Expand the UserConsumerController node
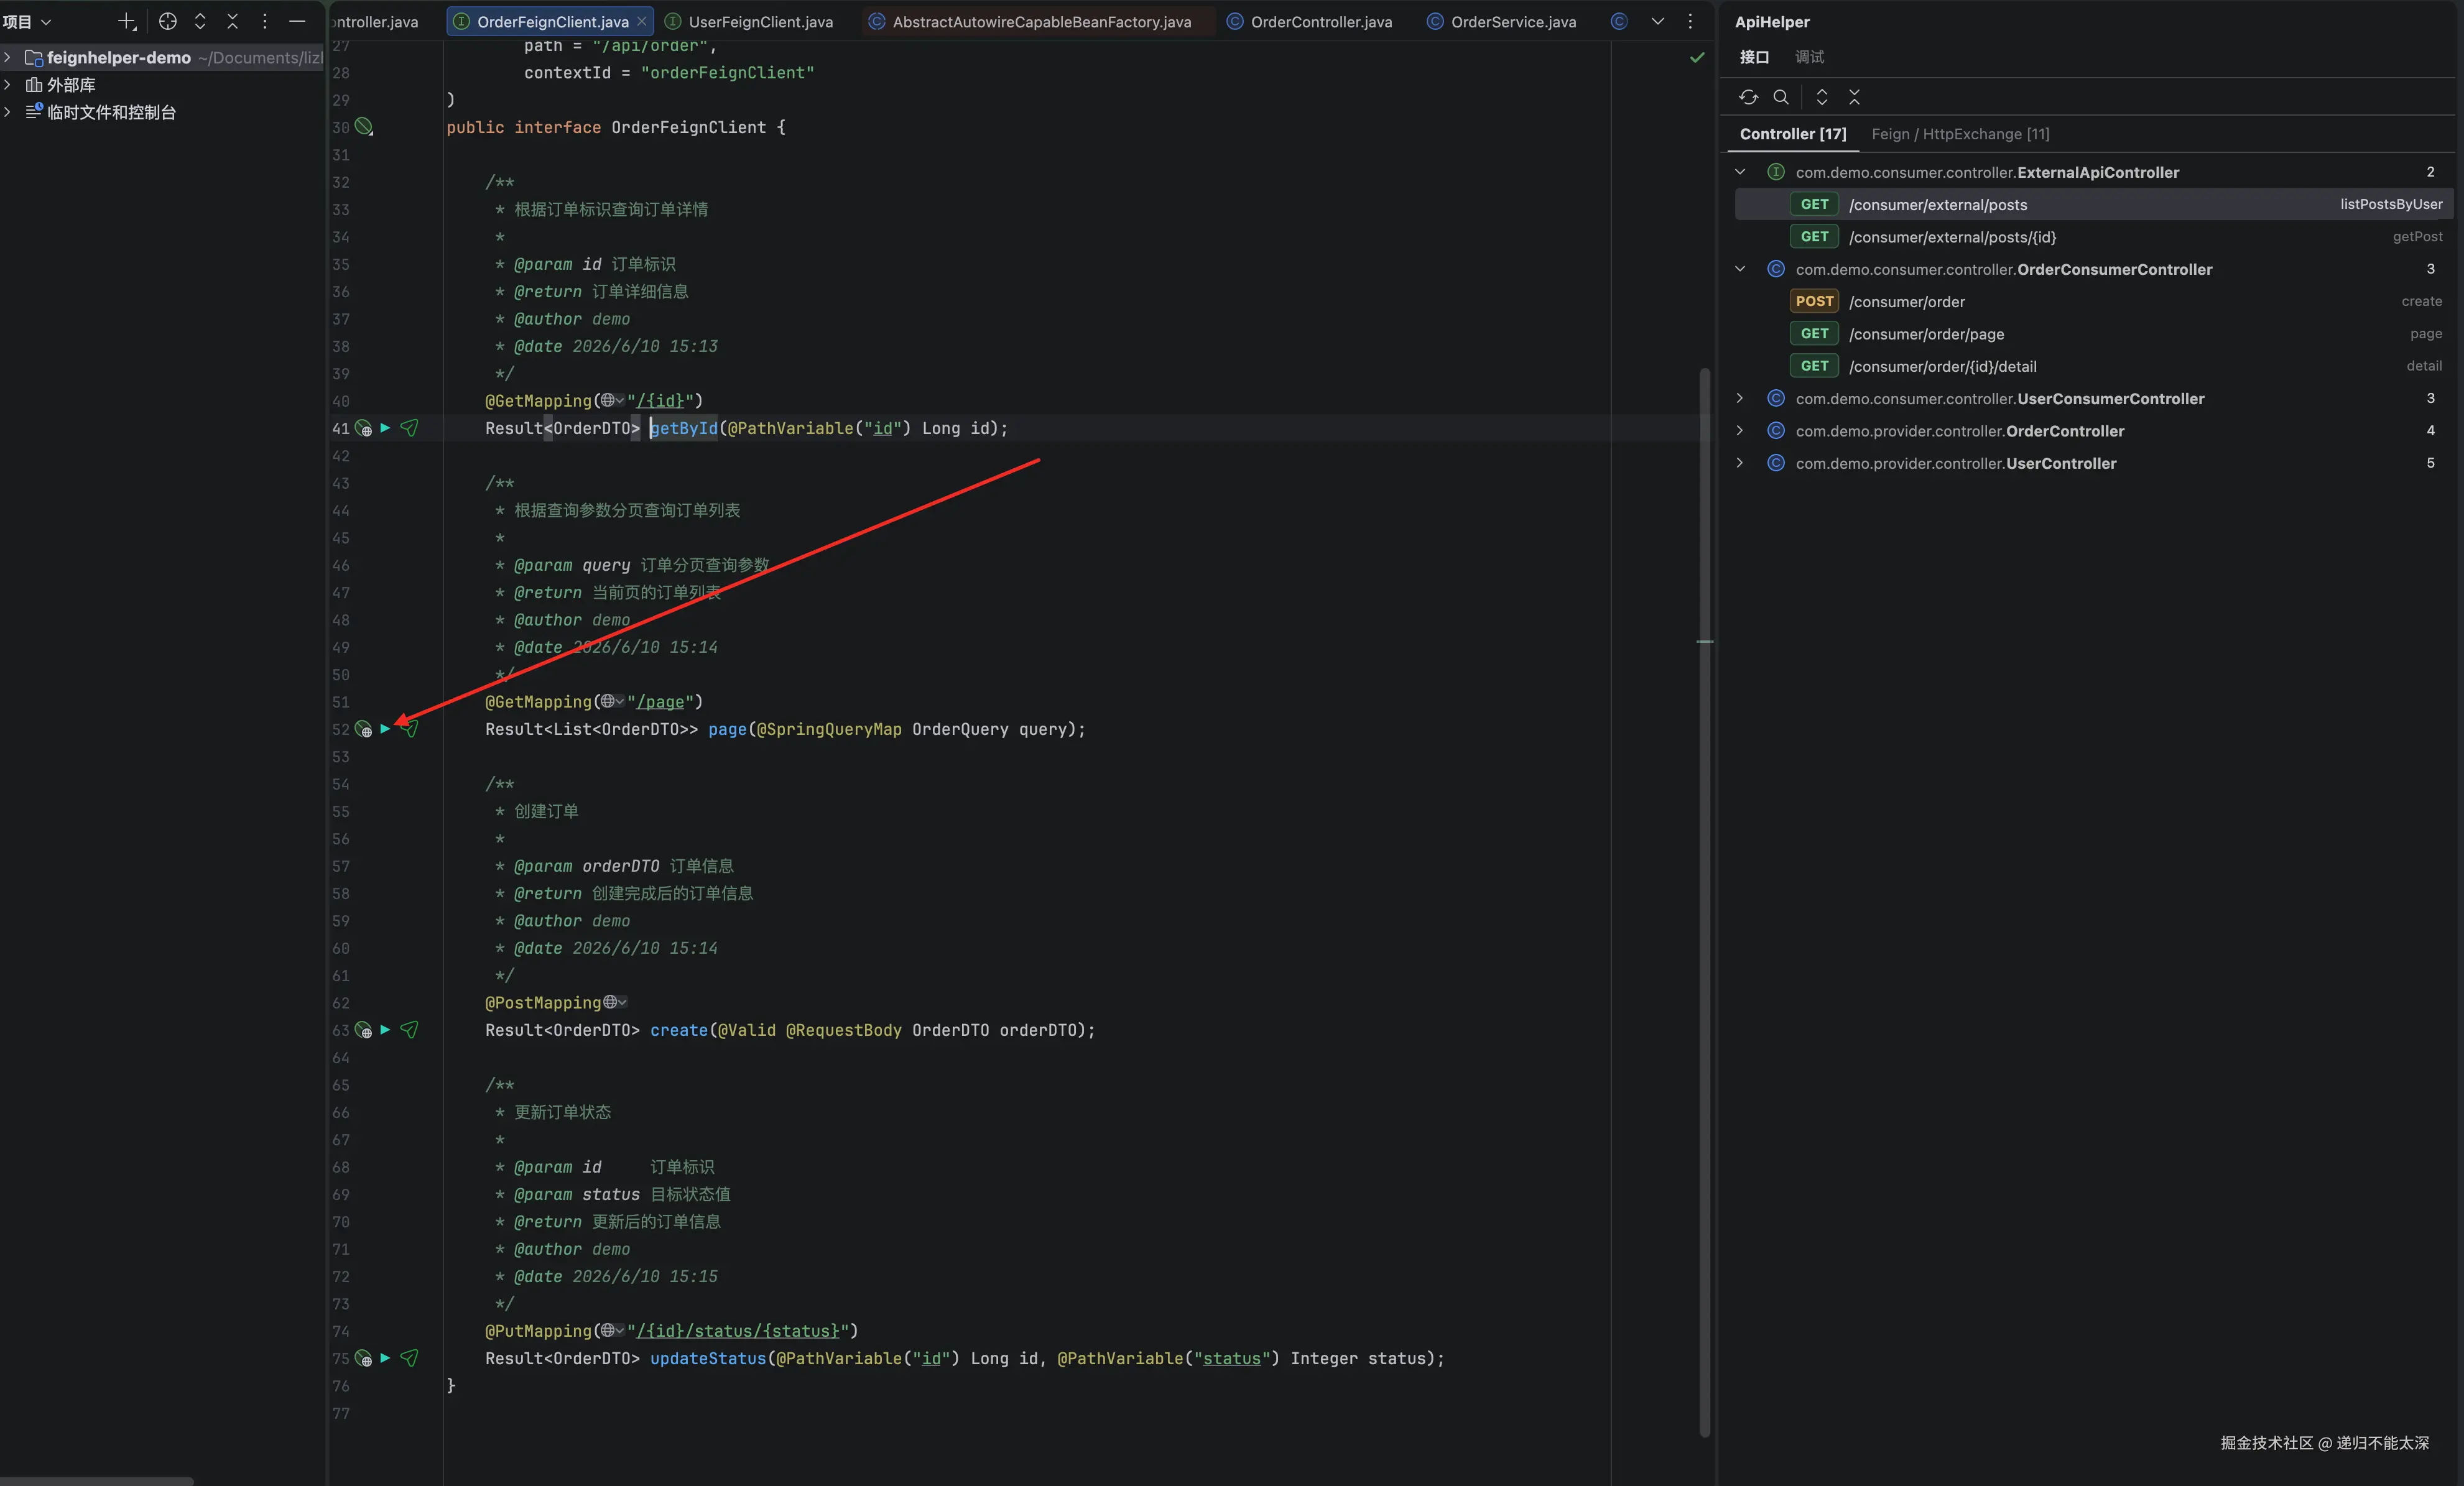This screenshot has width=2464, height=1486. coord(1740,399)
